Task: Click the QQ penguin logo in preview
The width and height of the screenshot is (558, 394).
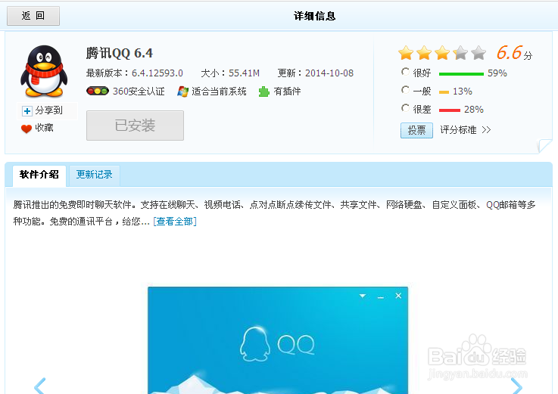Action: (x=254, y=344)
